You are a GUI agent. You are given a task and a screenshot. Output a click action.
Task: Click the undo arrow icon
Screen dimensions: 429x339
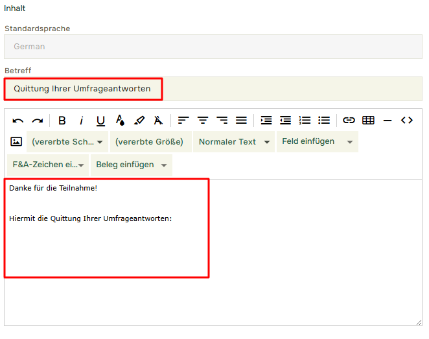click(x=18, y=121)
